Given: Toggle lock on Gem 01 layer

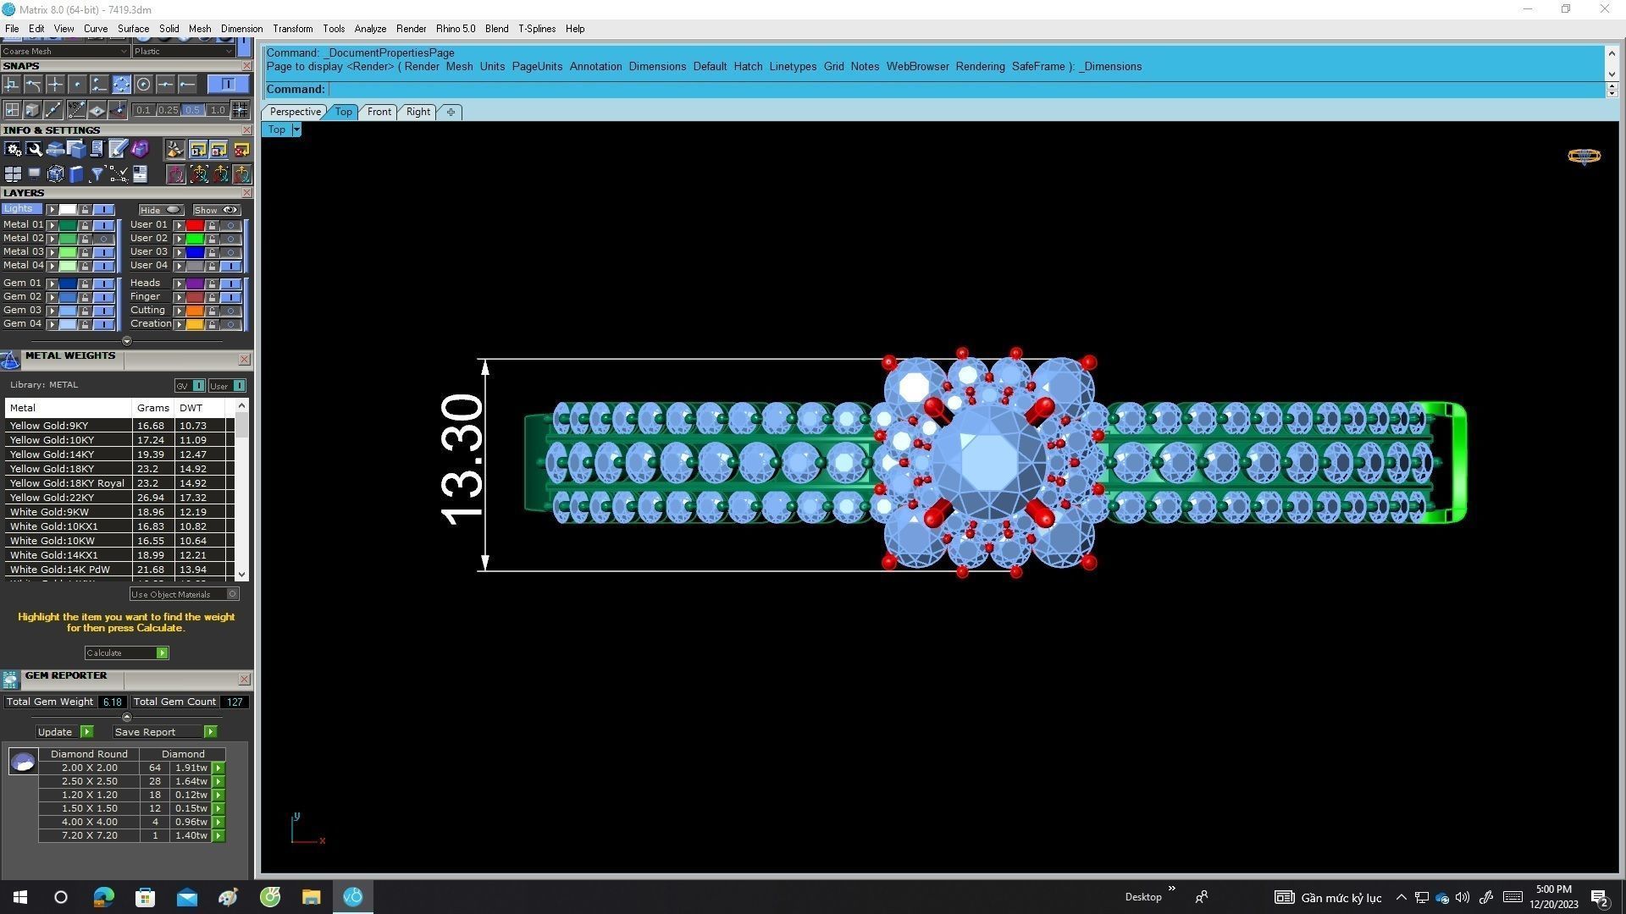Looking at the screenshot, I should 85,284.
